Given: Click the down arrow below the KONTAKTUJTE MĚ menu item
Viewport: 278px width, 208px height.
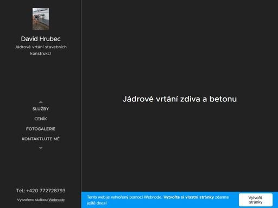Looking at the screenshot, I should 41,148.
